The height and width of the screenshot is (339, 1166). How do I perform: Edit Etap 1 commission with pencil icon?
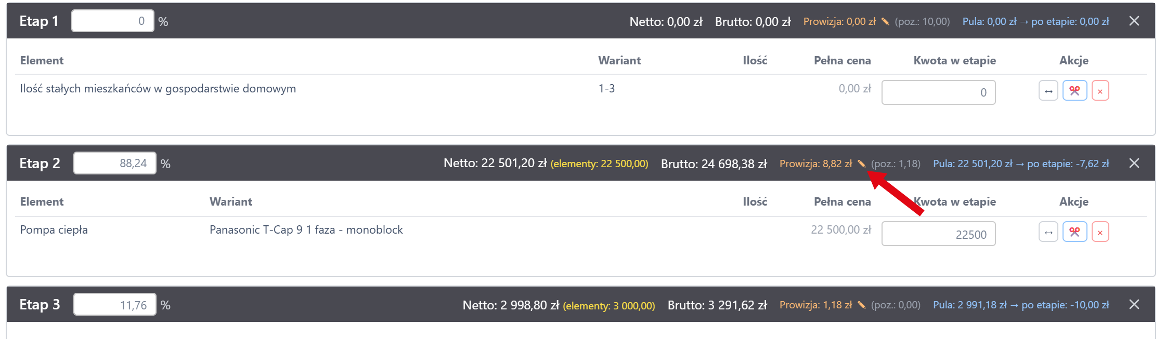tap(885, 22)
